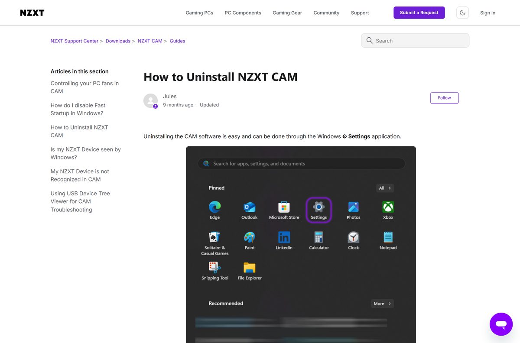
Task: Focus the Search input field
Action: [x=415, y=40]
